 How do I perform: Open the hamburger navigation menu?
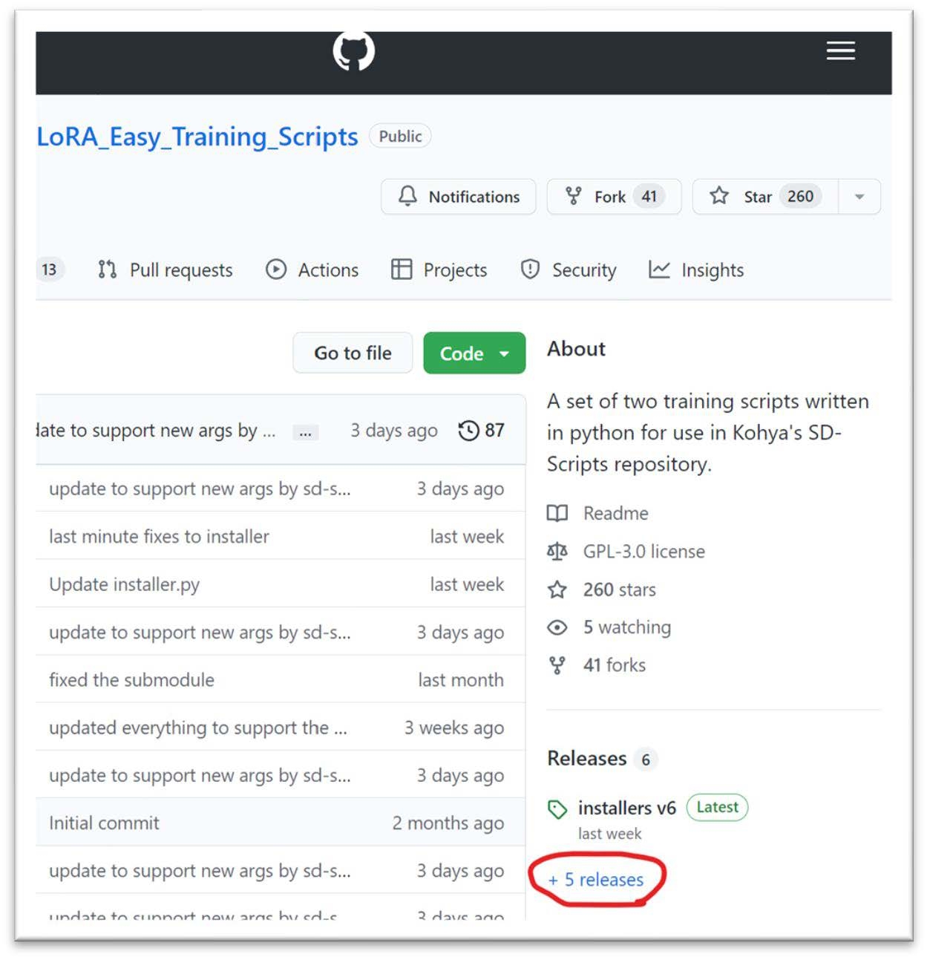click(x=841, y=50)
